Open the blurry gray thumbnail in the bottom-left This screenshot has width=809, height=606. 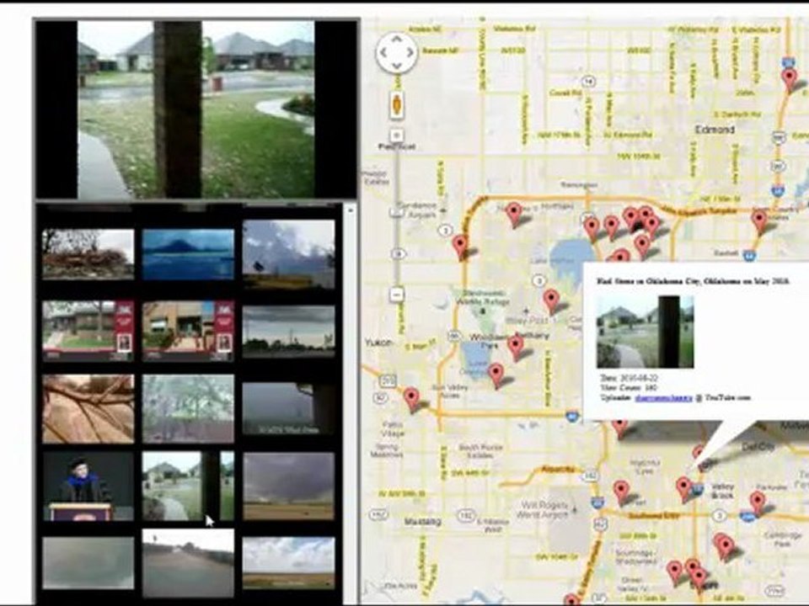click(x=88, y=563)
